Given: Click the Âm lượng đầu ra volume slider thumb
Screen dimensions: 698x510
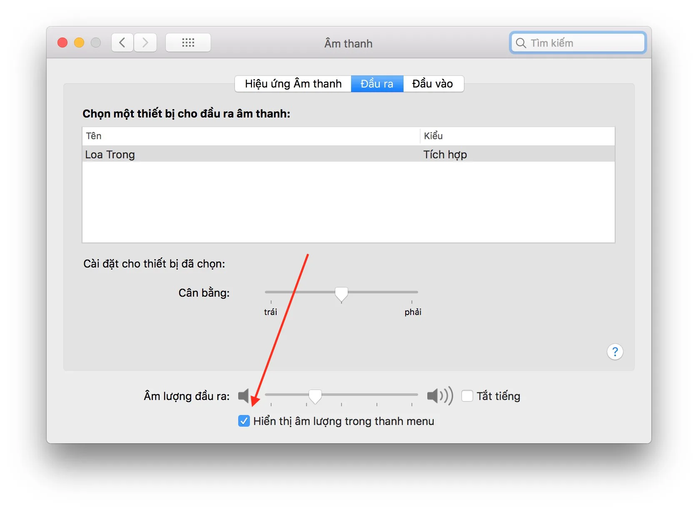Looking at the screenshot, I should (x=315, y=397).
